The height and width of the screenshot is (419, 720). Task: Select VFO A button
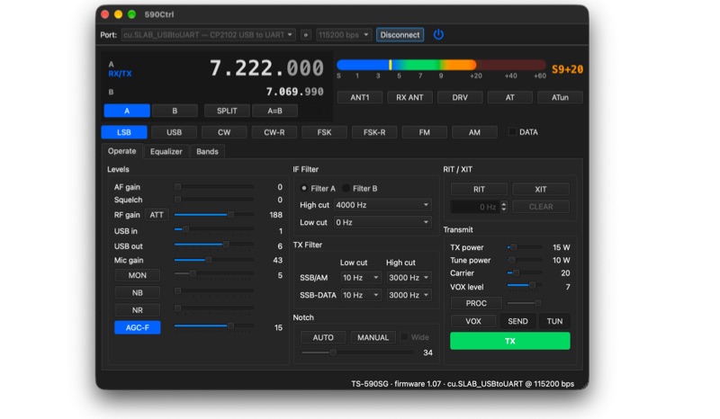[x=127, y=111]
